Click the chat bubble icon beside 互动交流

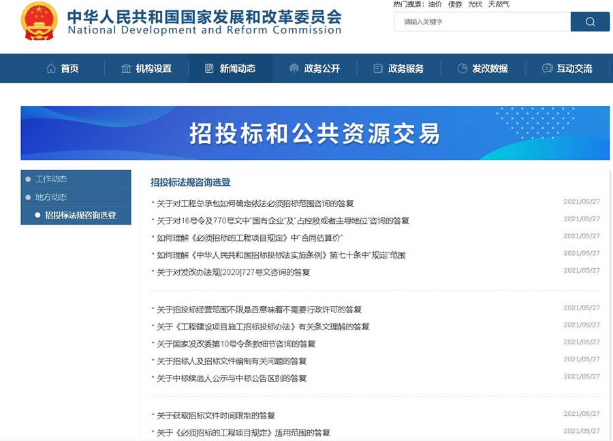pos(547,68)
